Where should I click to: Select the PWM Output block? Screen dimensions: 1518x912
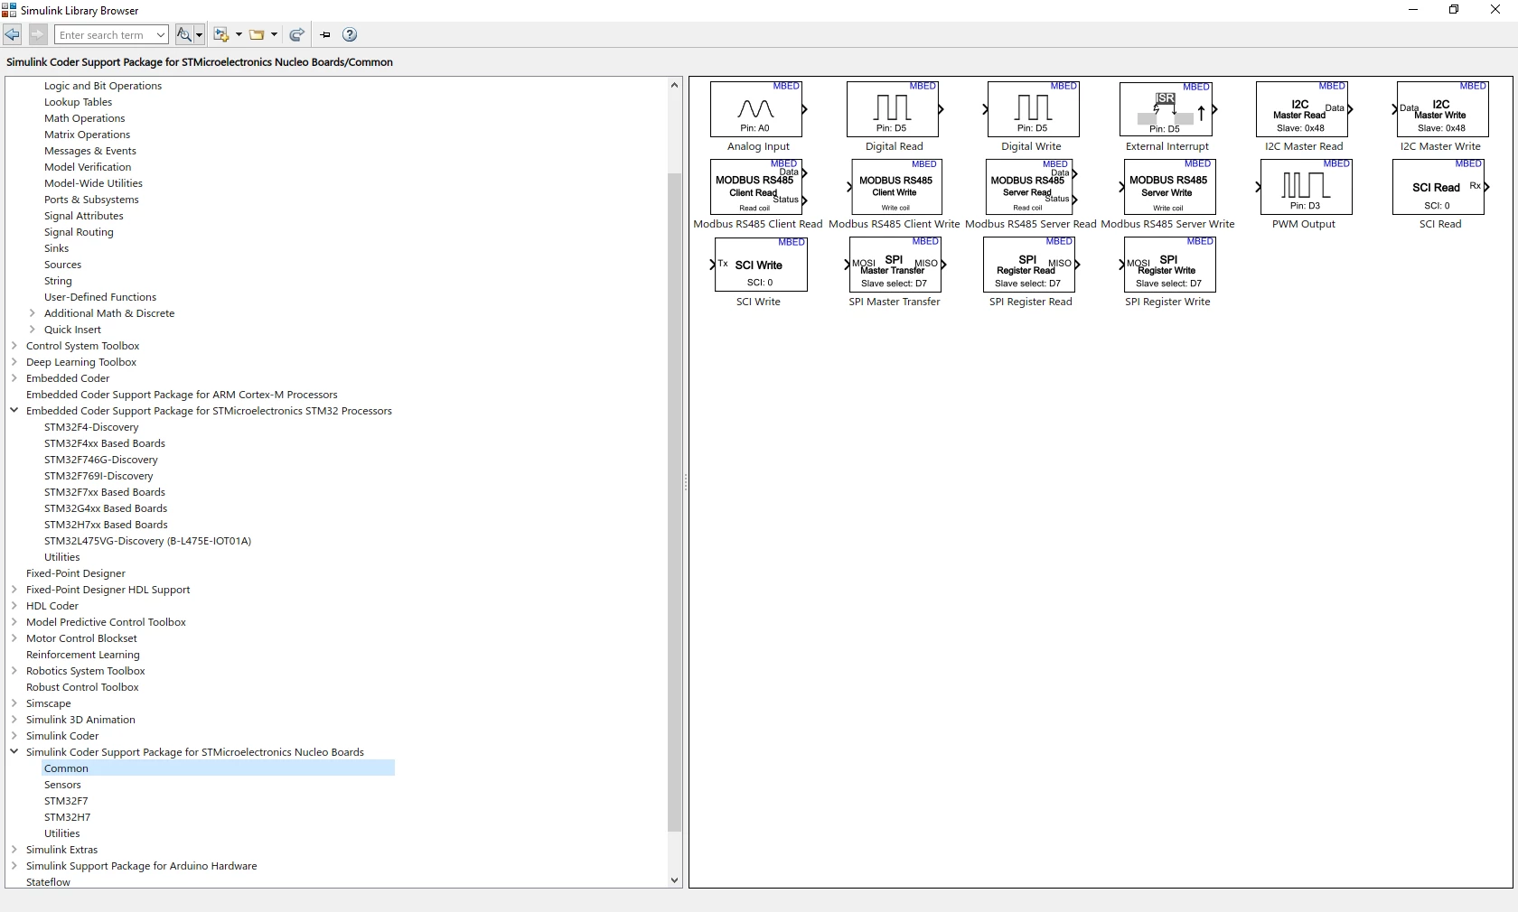coord(1306,187)
